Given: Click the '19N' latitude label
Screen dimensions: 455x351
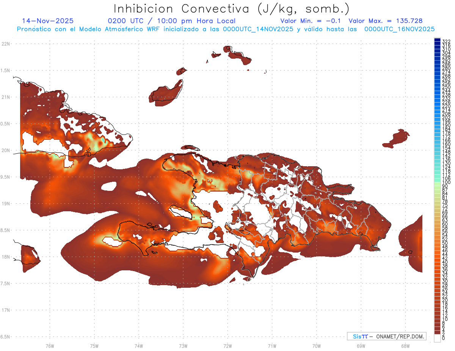Looking at the screenshot, I should [x=6, y=204].
